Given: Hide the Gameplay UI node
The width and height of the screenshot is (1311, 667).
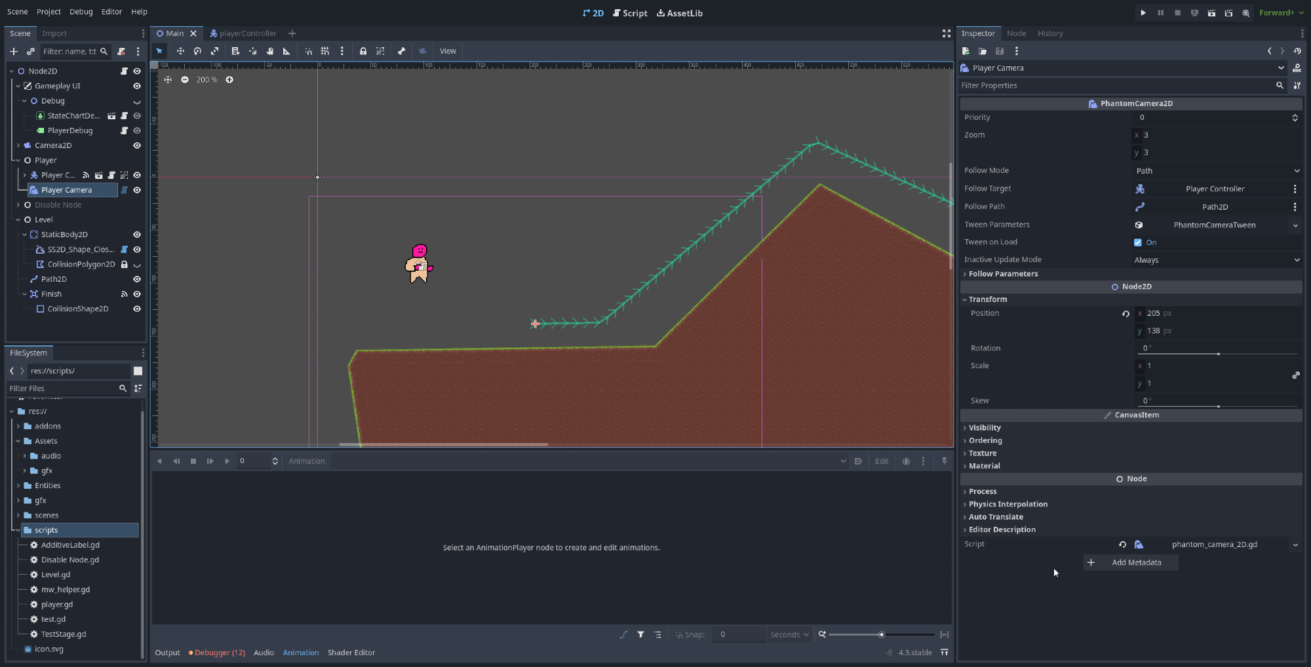Looking at the screenshot, I should coord(137,86).
